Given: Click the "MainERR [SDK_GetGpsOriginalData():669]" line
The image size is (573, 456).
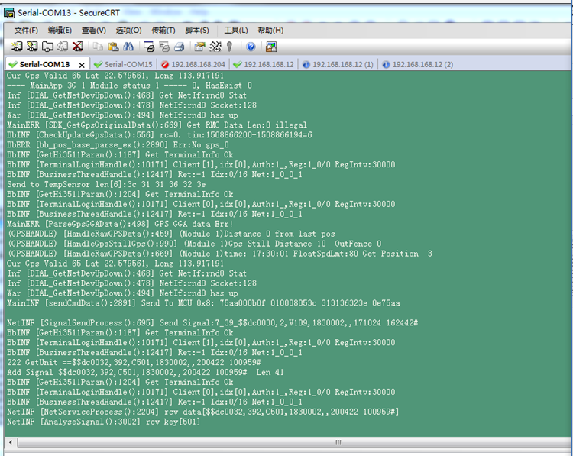Looking at the screenshot, I should 157,125.
